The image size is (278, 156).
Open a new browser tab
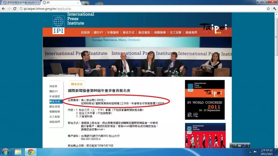point(84,3)
